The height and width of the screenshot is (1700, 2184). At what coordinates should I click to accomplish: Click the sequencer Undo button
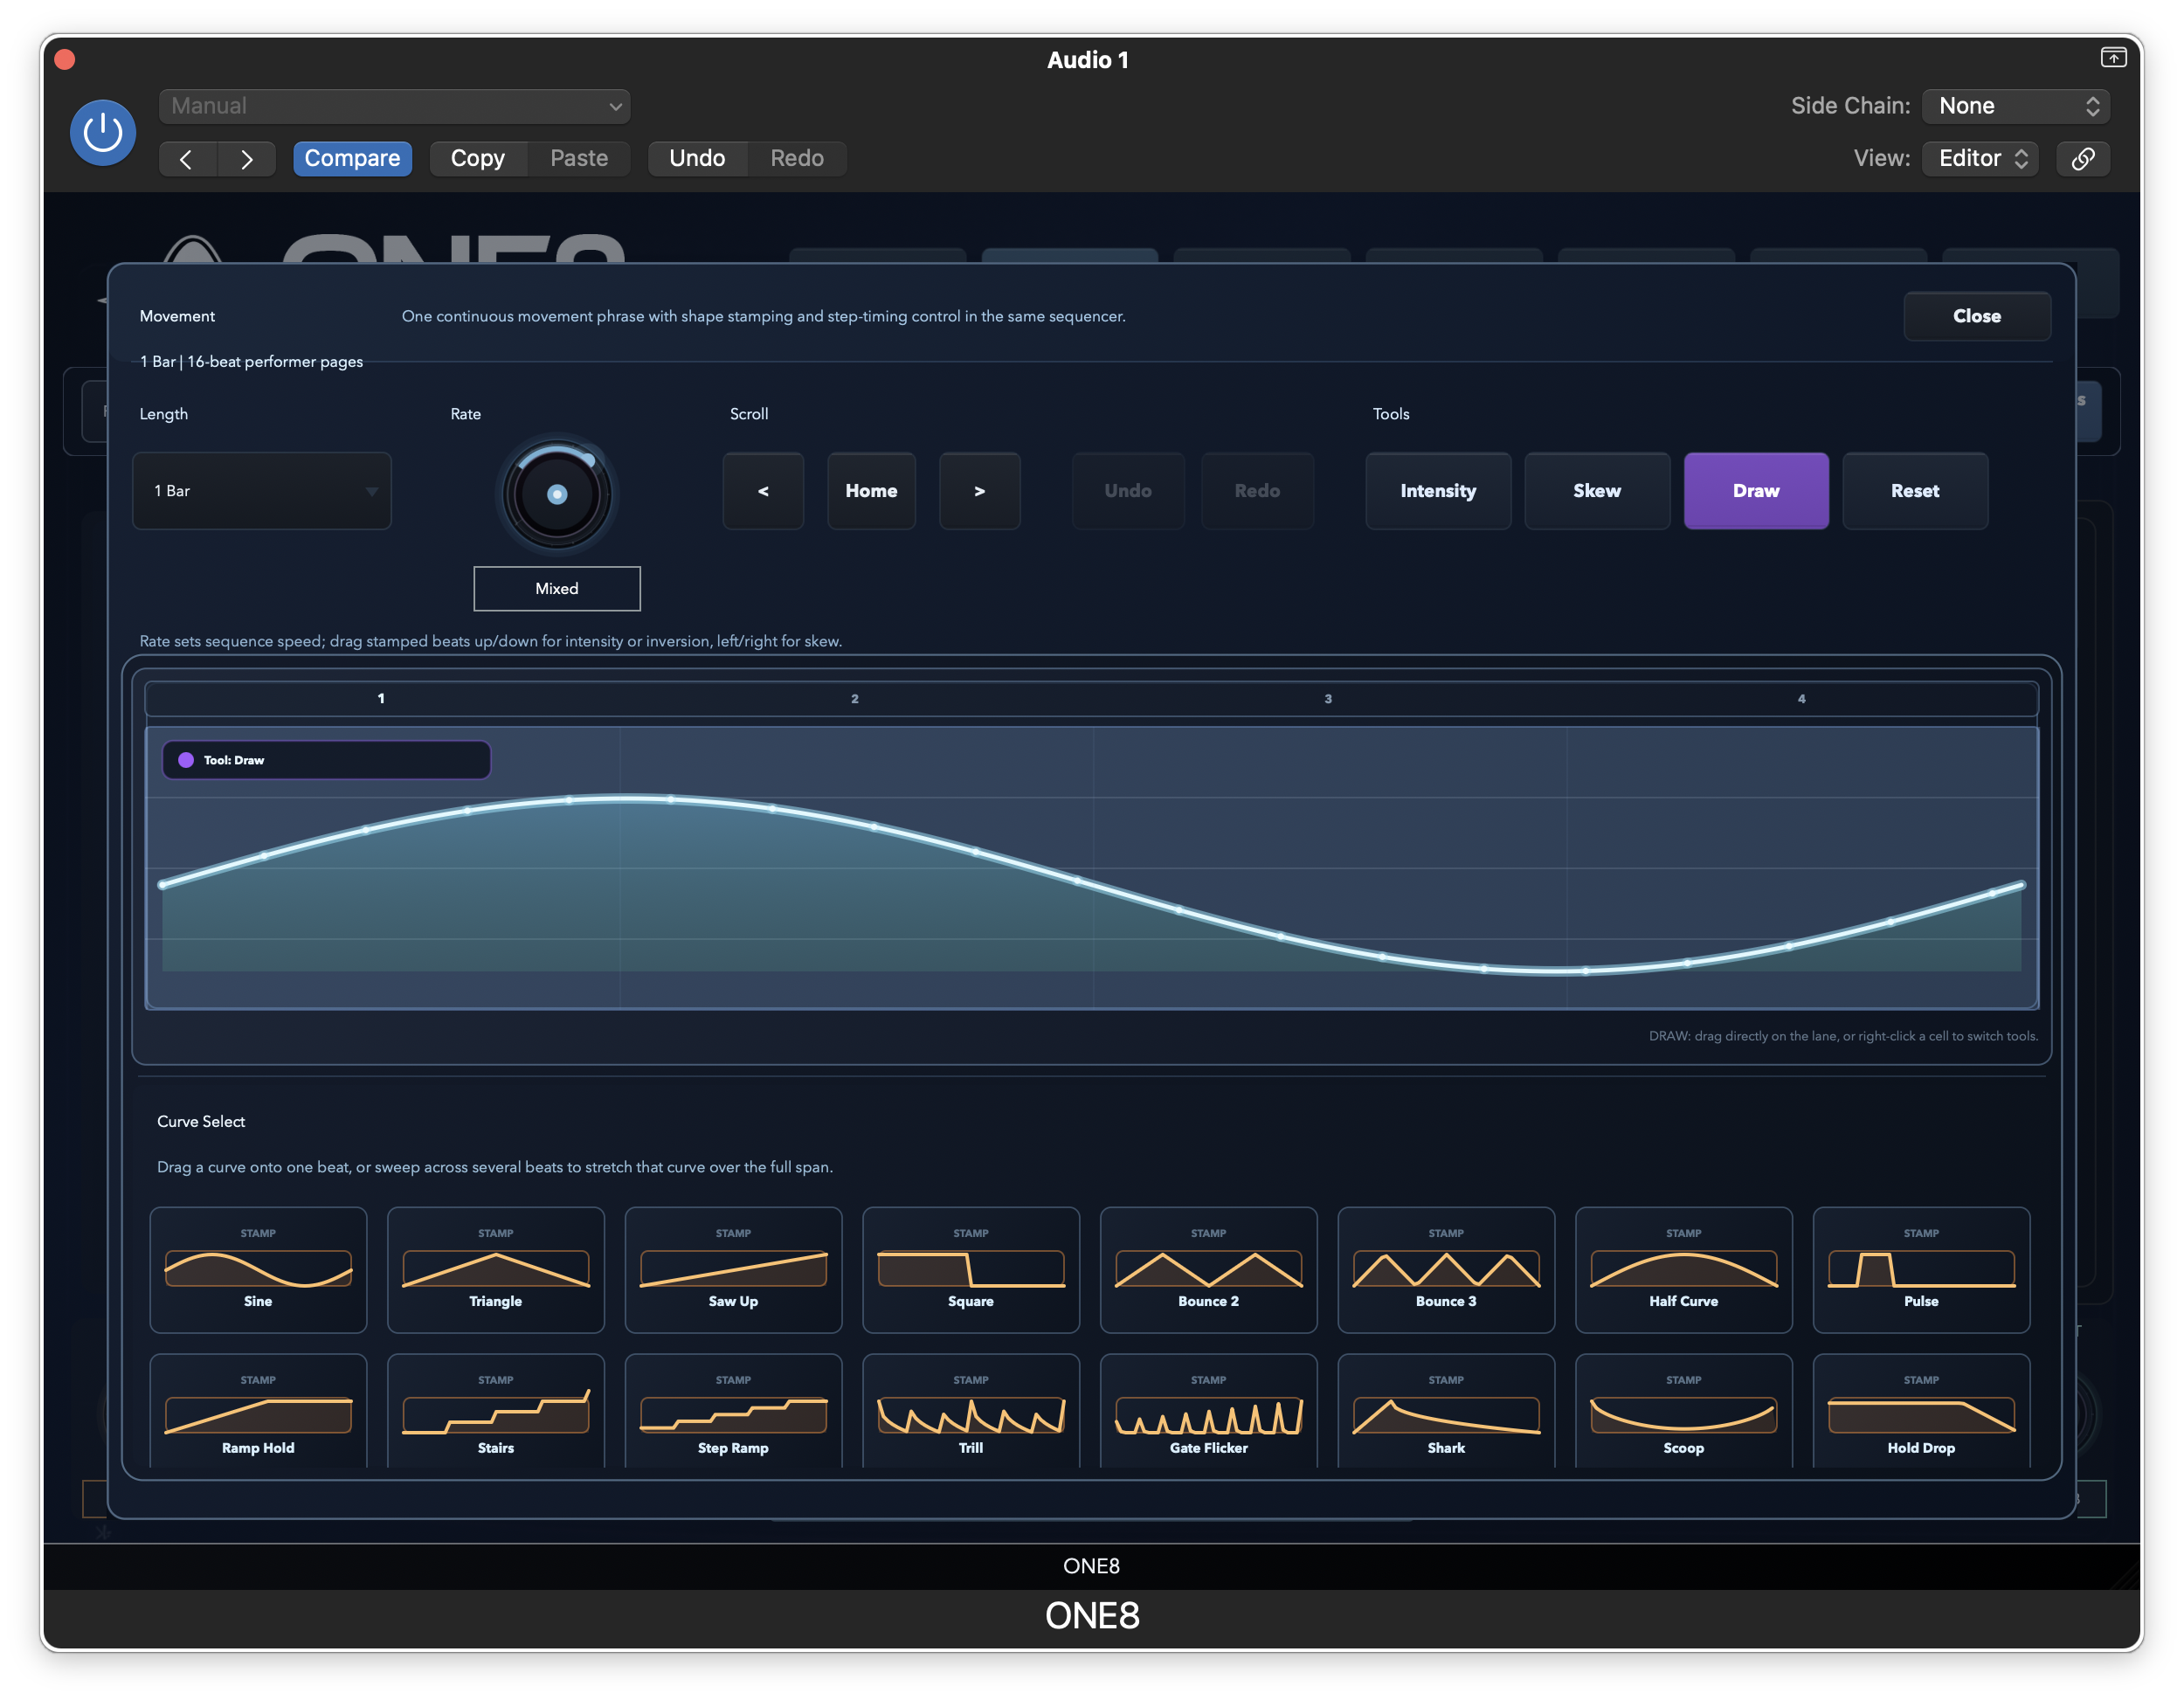click(1128, 491)
